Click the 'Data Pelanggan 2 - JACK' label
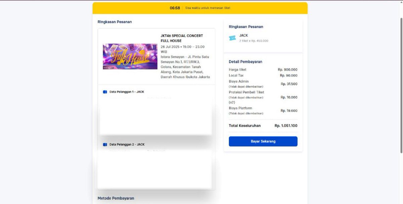The image size is (403, 204). click(x=127, y=144)
